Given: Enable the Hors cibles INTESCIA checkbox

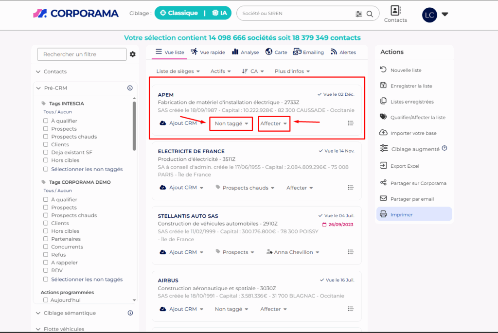Looking at the screenshot, I should point(45,160).
